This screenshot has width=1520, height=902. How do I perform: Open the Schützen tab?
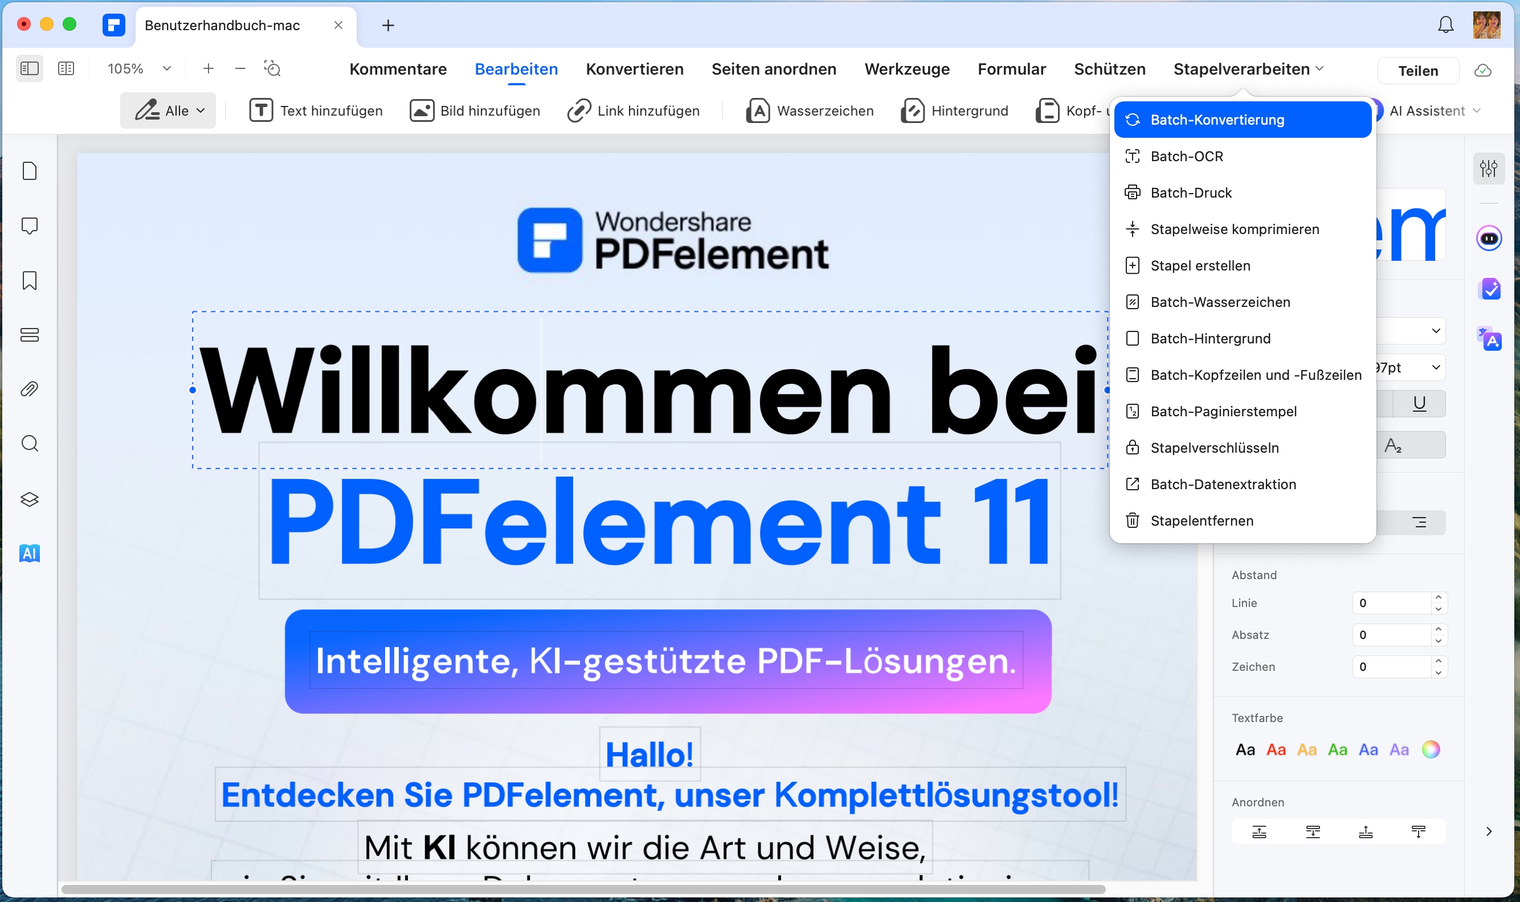pos(1110,69)
